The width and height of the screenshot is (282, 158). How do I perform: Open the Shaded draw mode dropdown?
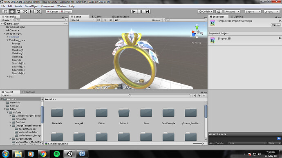pos(83,20)
